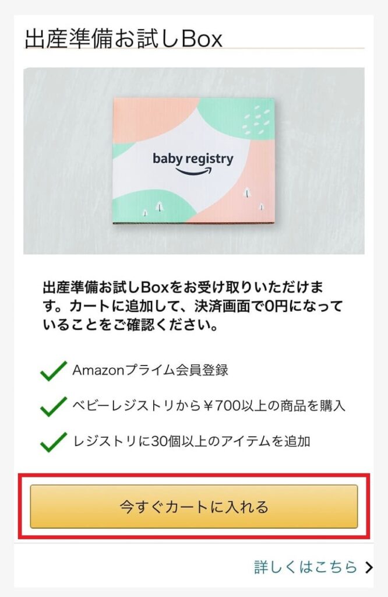This screenshot has width=388, height=597.
Task: Click the checkmark beside ¥700以上の商品を購入
Action: (x=53, y=406)
